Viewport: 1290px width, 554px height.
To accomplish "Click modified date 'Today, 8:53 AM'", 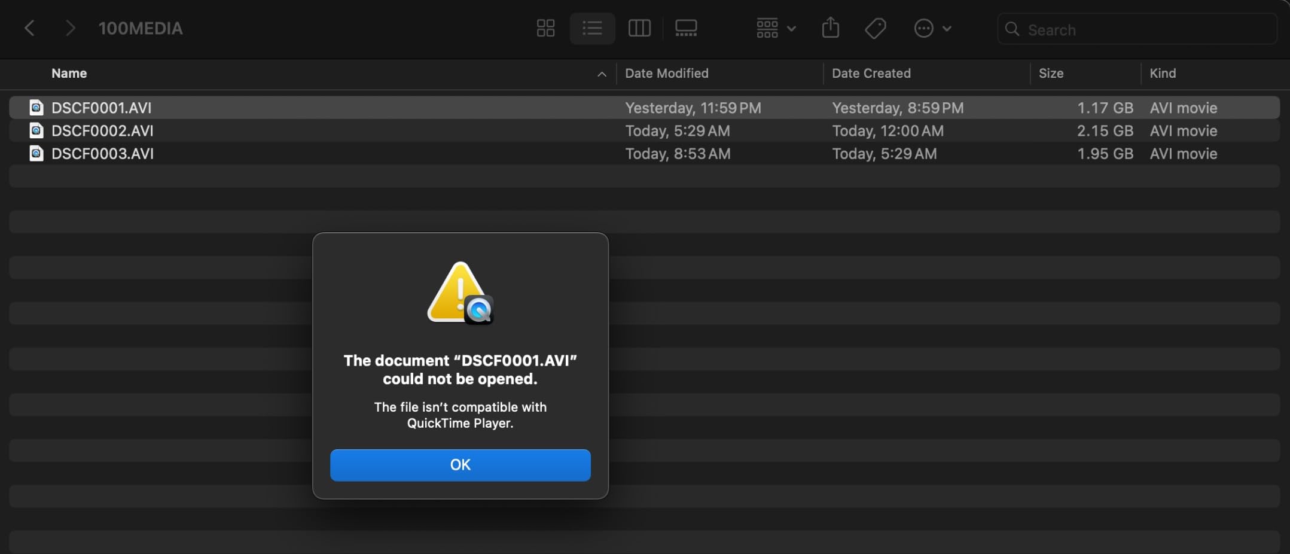I will [x=678, y=154].
